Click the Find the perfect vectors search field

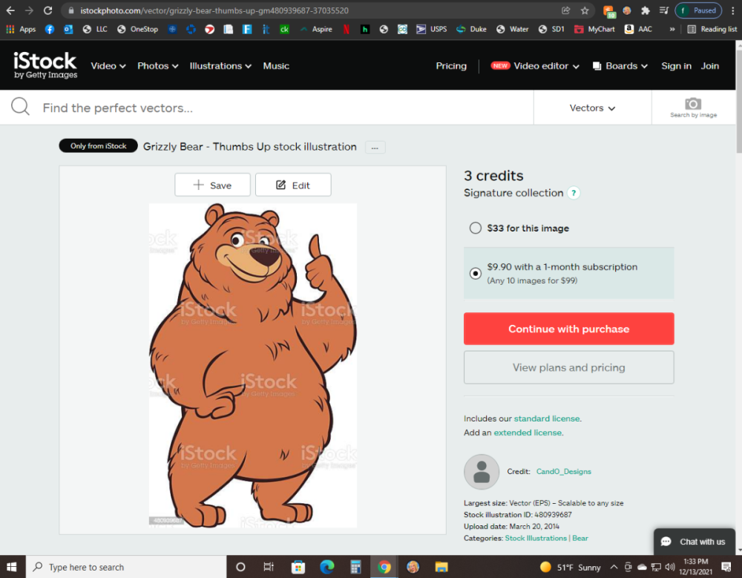point(282,108)
